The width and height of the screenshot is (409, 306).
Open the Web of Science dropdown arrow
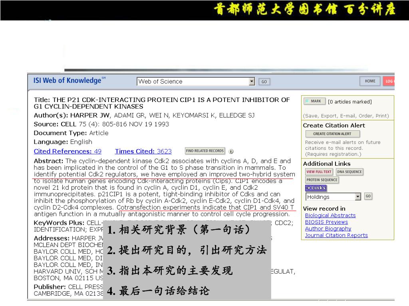(252, 81)
